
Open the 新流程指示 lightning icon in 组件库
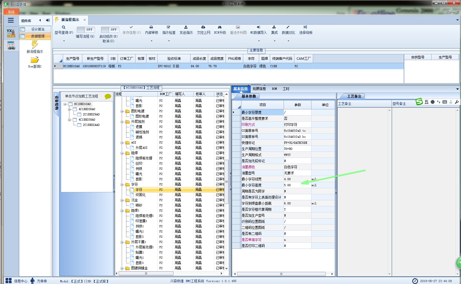35,45
